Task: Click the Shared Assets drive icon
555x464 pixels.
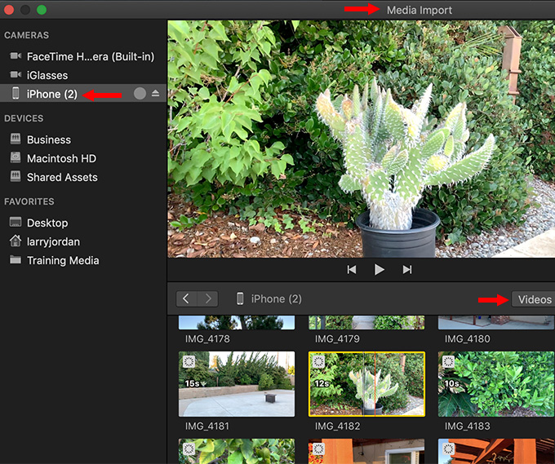Action: click(x=16, y=176)
